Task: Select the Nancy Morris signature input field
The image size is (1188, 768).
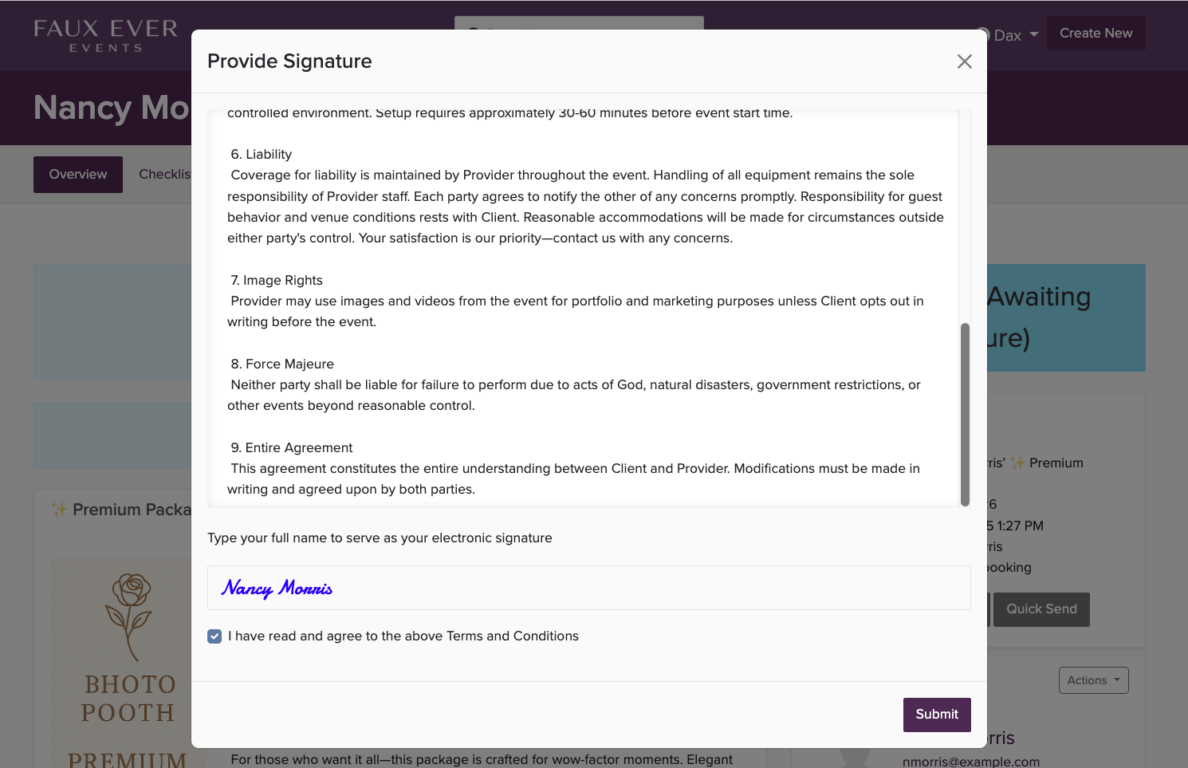Action: tap(588, 588)
